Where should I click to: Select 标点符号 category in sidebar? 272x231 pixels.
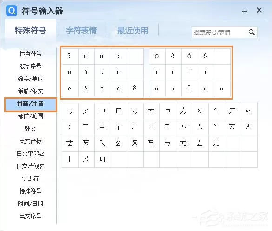click(30, 53)
